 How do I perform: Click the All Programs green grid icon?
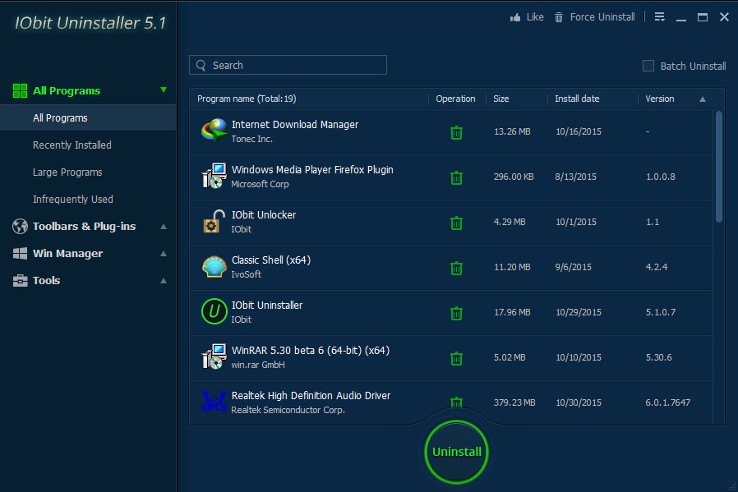[x=20, y=91]
